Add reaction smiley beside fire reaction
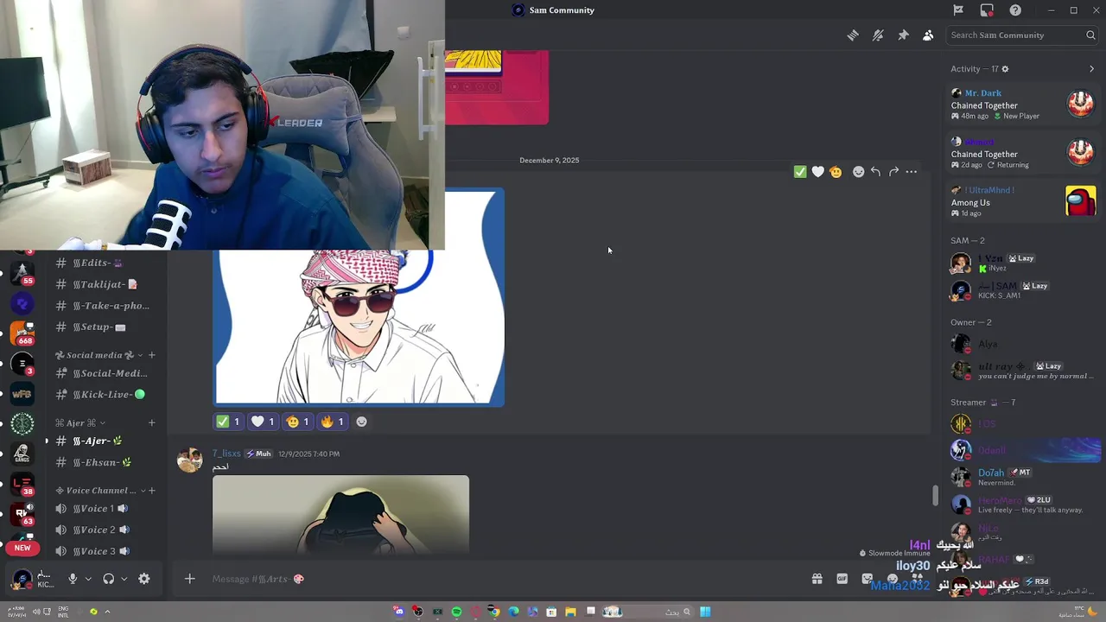This screenshot has width=1106, height=622. (361, 422)
